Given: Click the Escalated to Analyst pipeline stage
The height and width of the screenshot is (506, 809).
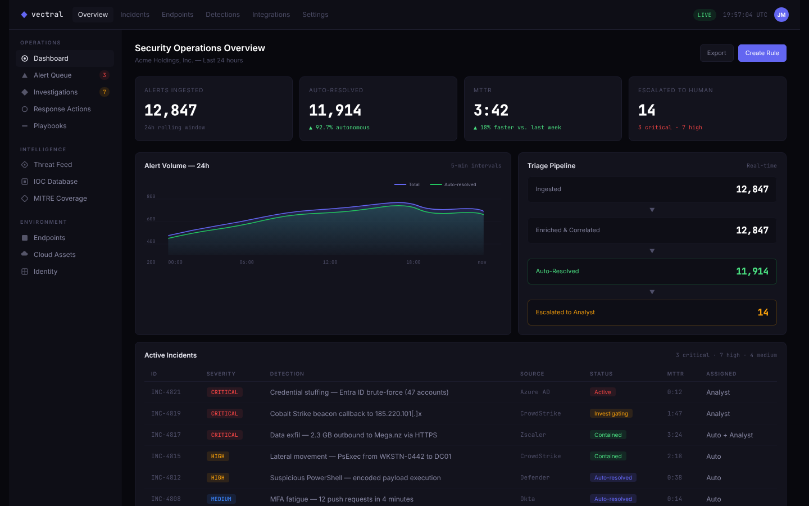Looking at the screenshot, I should pyautogui.click(x=652, y=313).
